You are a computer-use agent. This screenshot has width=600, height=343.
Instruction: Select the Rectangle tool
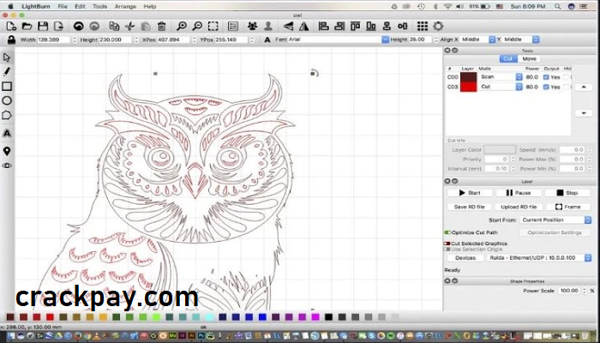click(7, 86)
